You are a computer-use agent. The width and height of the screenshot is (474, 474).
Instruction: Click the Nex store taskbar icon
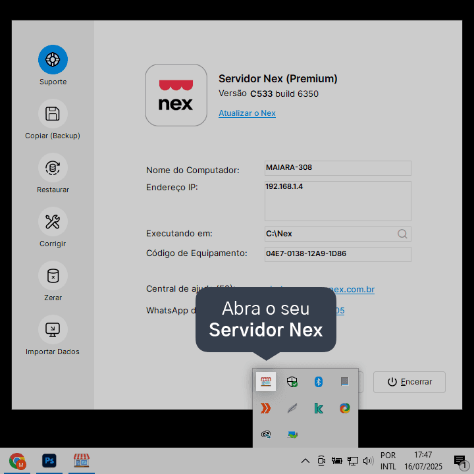(82, 461)
